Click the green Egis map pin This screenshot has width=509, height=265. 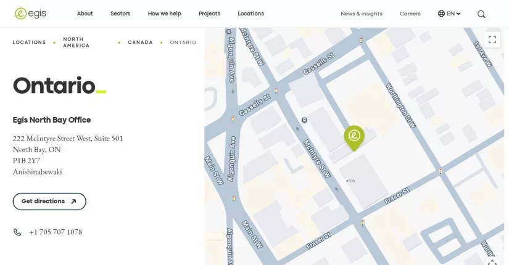coord(354,138)
